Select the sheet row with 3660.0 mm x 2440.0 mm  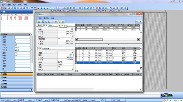click(108, 27)
